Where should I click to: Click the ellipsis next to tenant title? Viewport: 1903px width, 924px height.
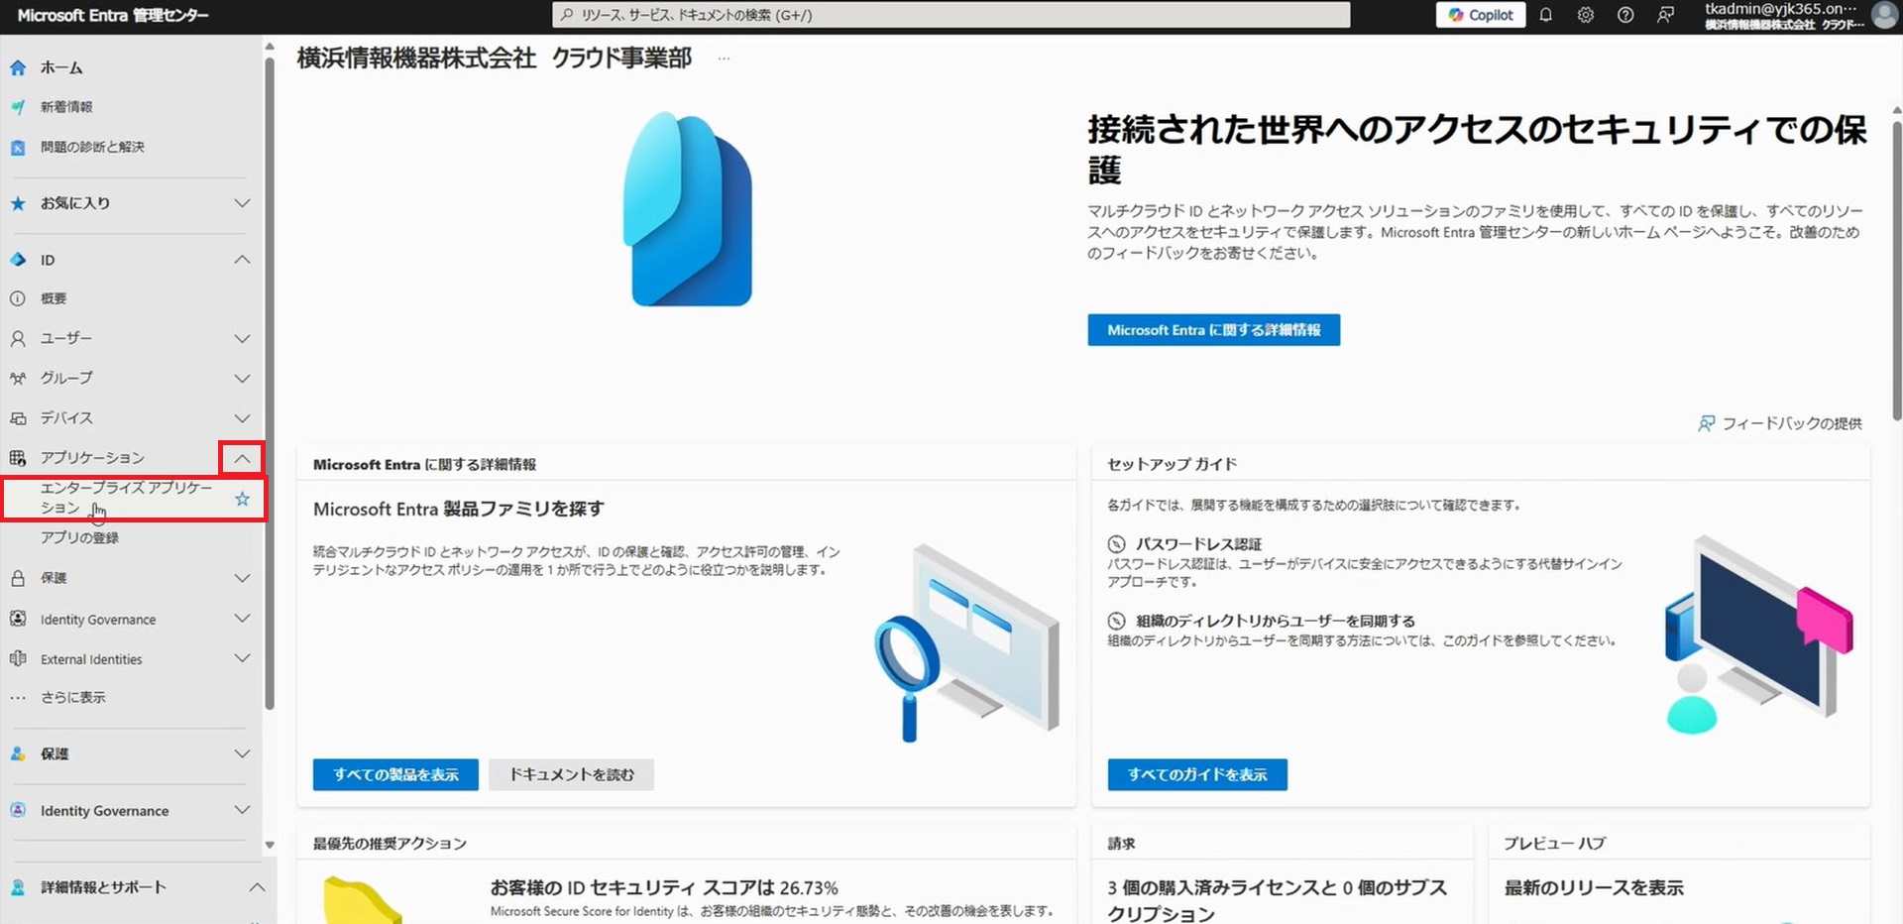point(724,58)
